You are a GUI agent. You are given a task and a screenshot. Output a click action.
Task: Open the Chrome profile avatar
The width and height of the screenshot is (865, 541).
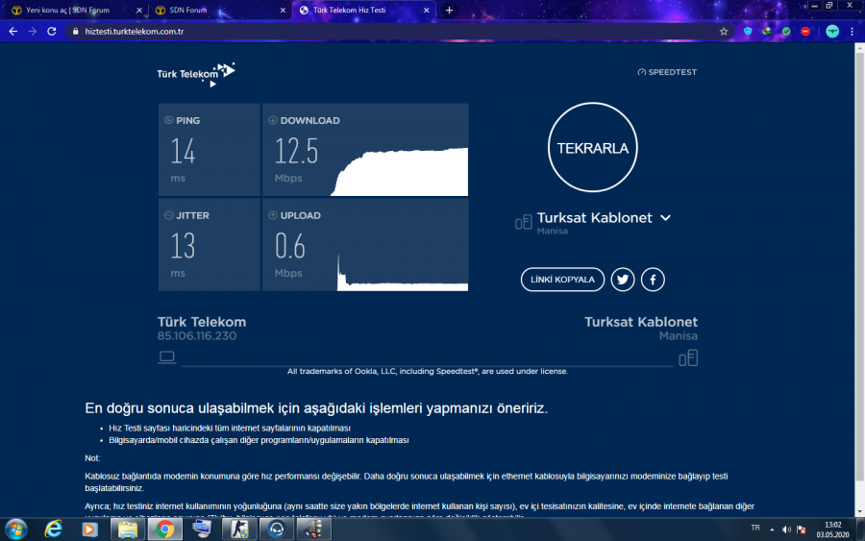pos(832,32)
